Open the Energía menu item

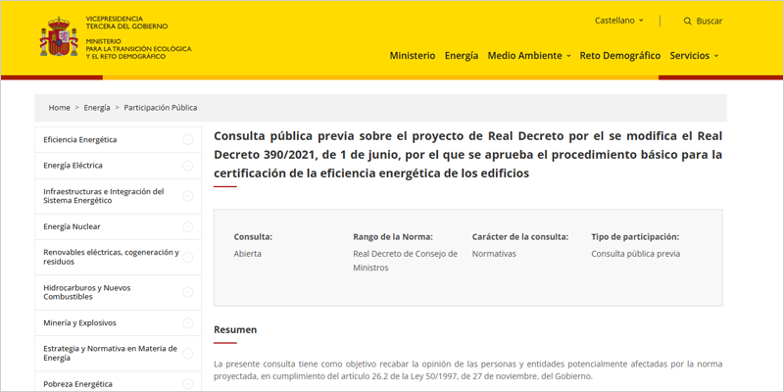click(461, 56)
